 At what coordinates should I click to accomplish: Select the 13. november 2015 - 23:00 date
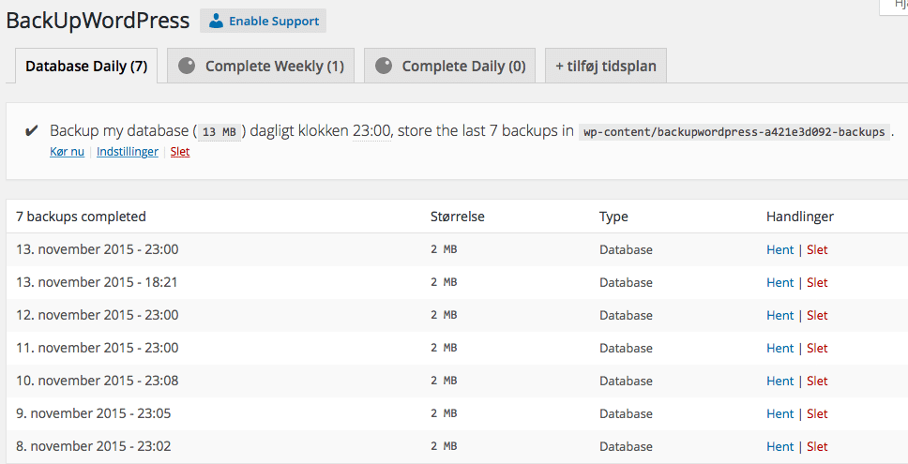coord(98,249)
